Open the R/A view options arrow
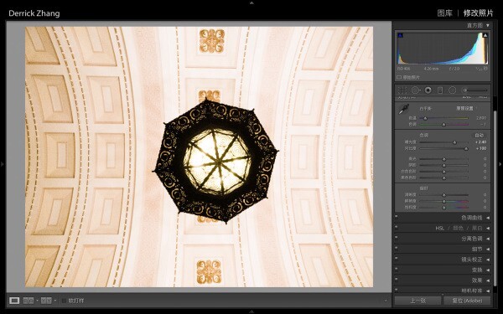The width and height of the screenshot is (503, 314). point(37,301)
